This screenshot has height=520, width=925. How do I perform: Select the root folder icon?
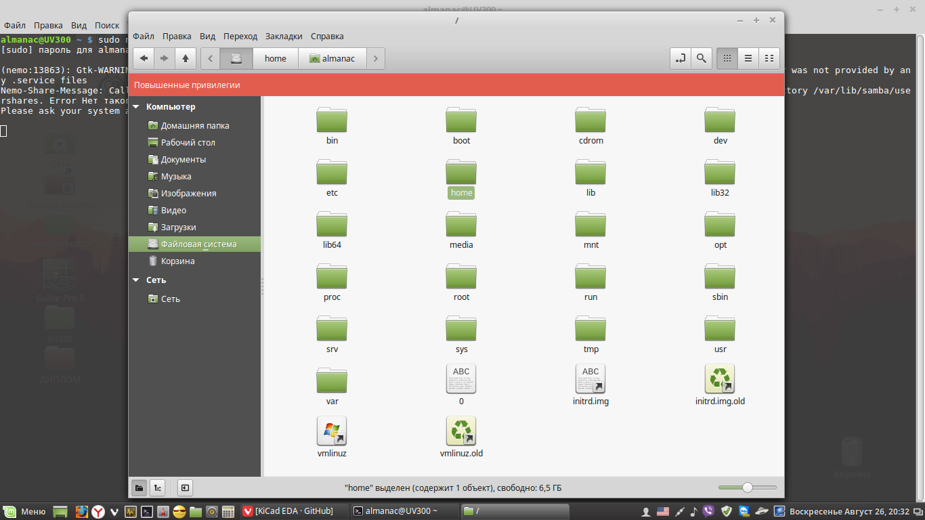click(461, 276)
